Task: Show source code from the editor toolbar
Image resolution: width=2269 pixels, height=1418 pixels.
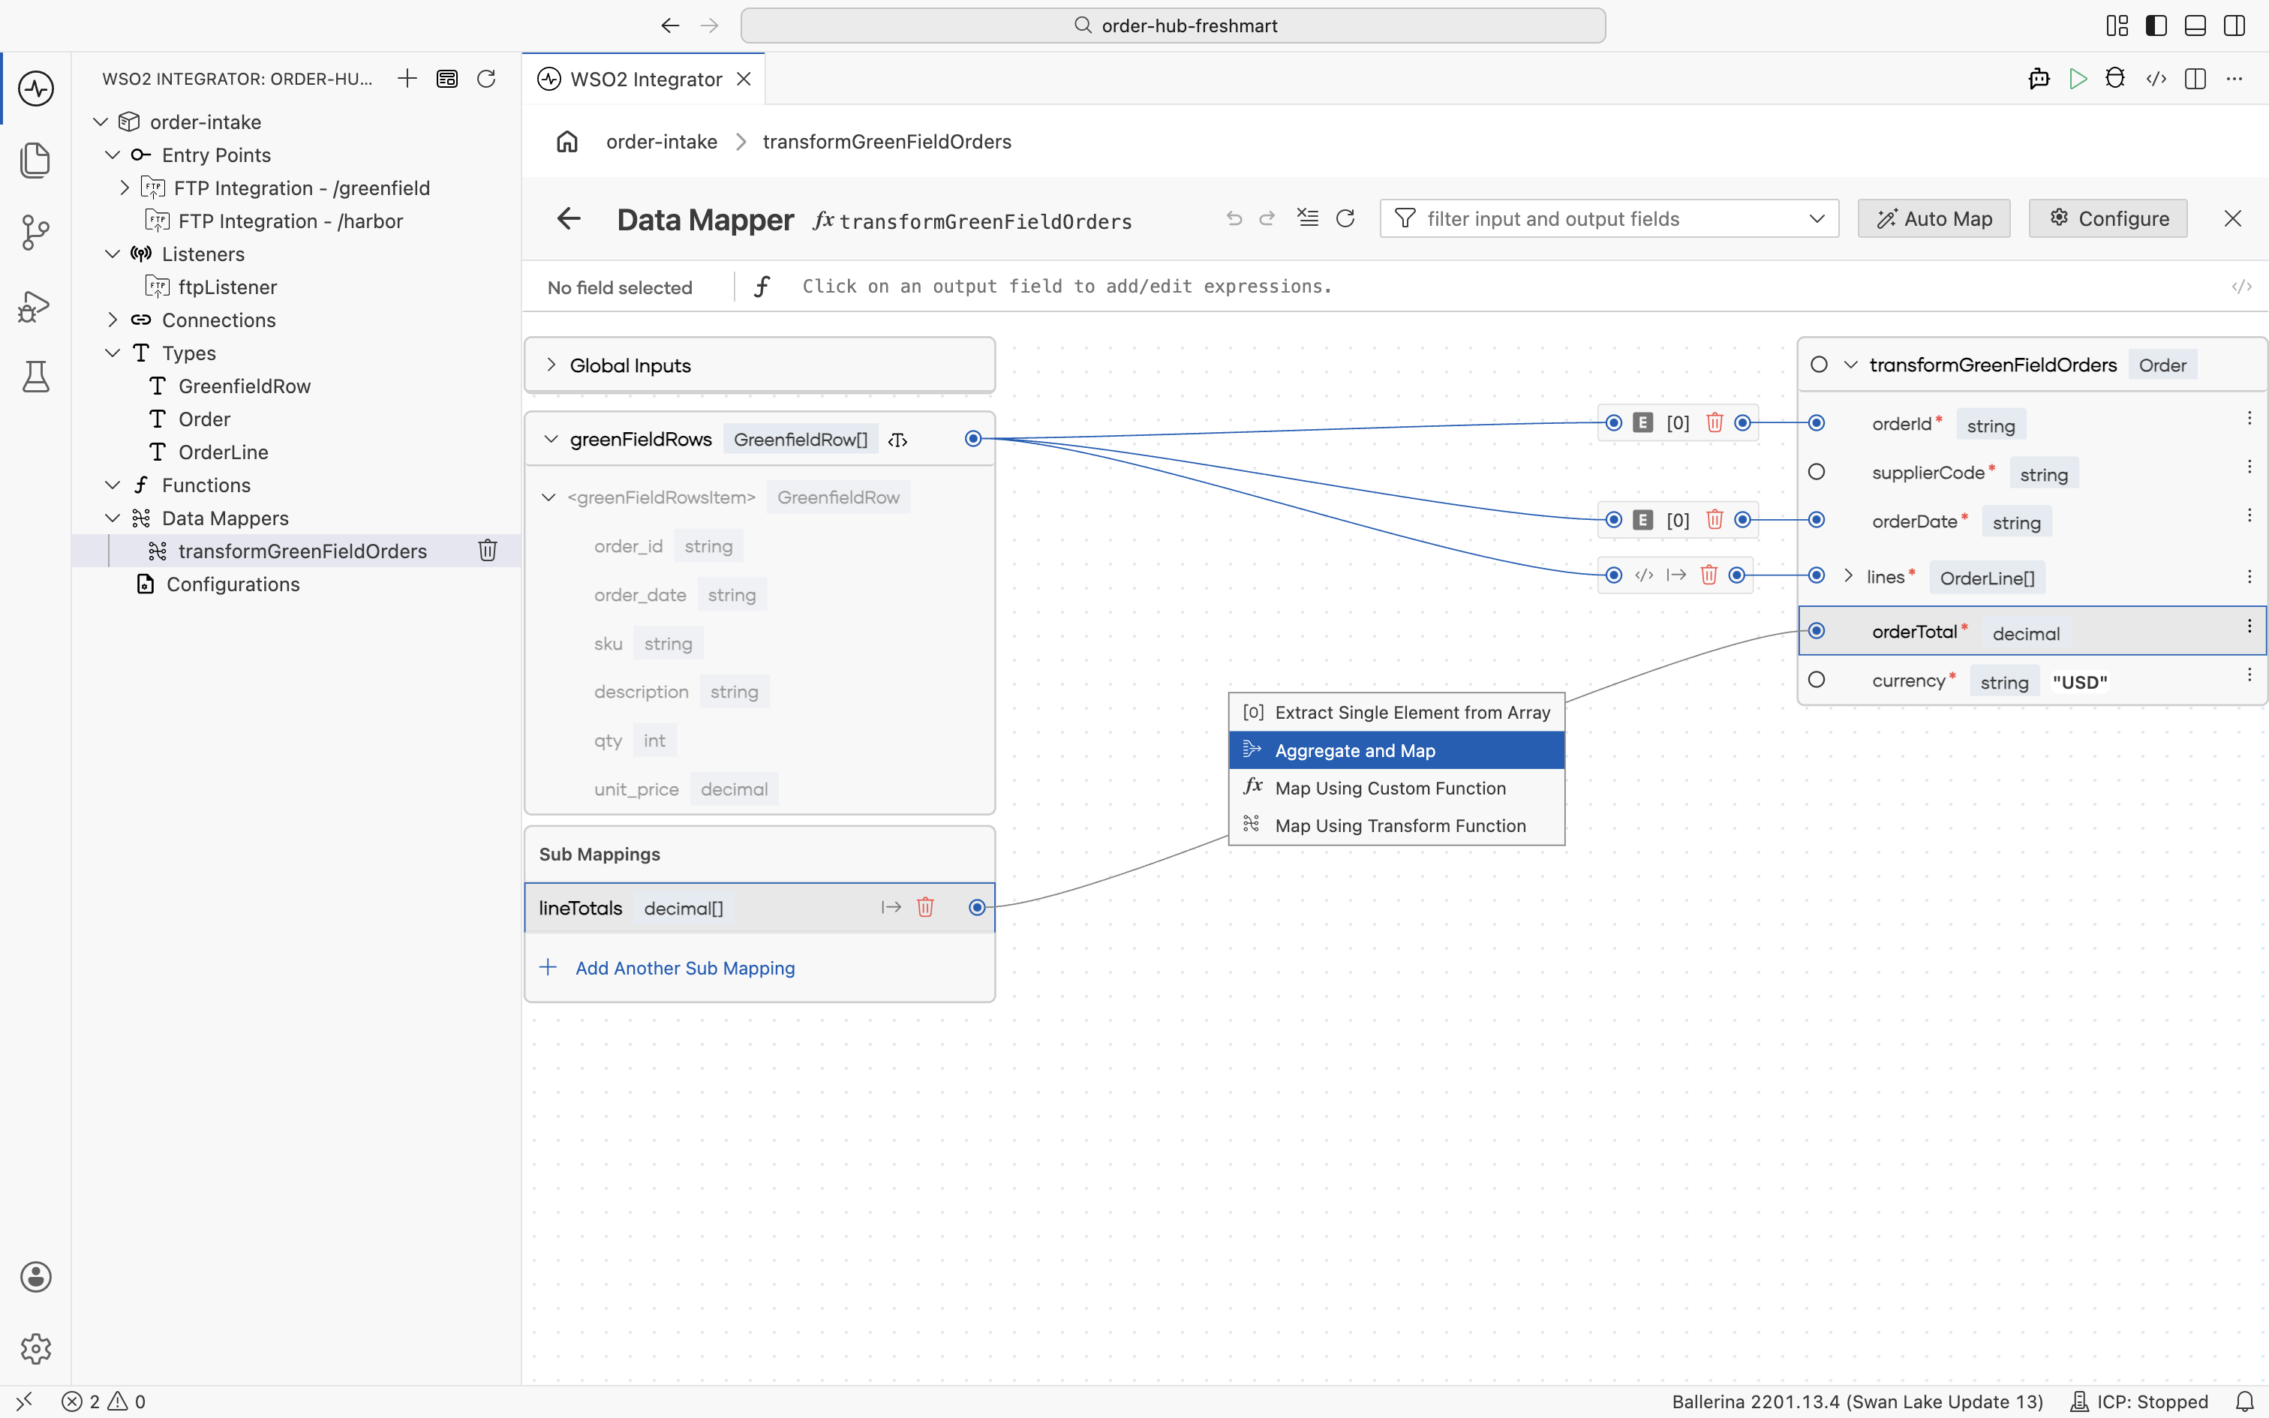Action: pos(2156,79)
